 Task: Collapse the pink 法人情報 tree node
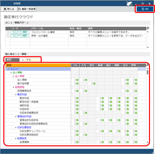tap(13, 76)
